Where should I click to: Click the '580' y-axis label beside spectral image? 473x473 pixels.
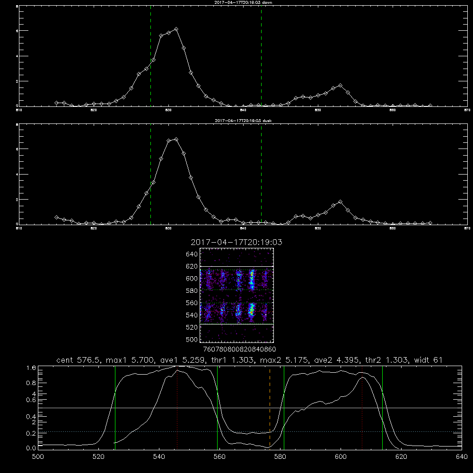[192, 291]
